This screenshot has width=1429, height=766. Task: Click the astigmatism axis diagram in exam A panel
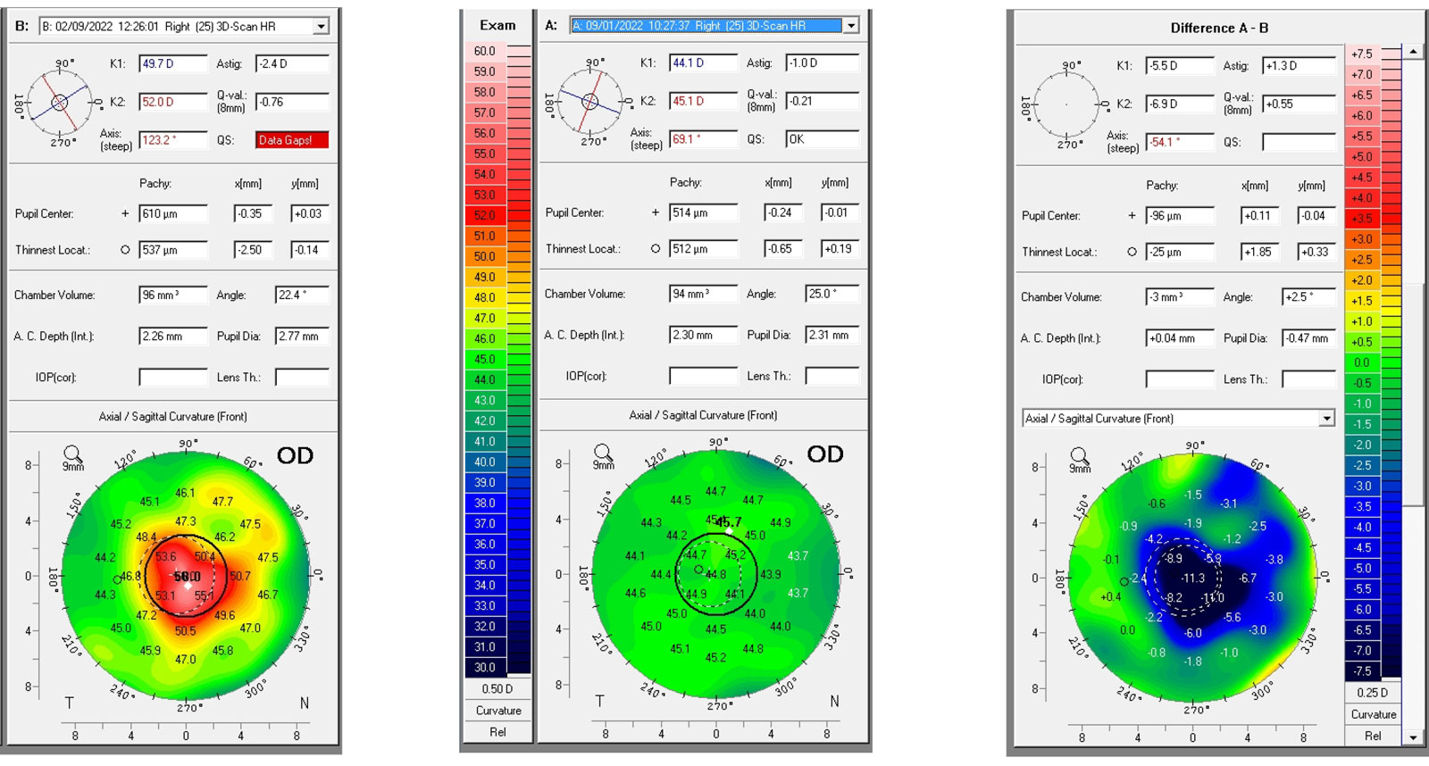pos(589,101)
